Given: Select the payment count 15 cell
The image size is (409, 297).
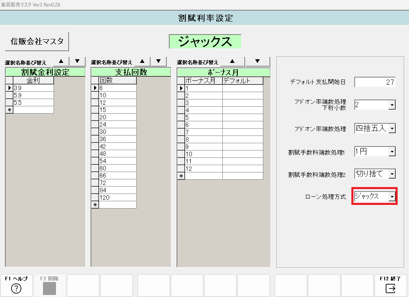Looking at the screenshot, I should coord(118,110).
